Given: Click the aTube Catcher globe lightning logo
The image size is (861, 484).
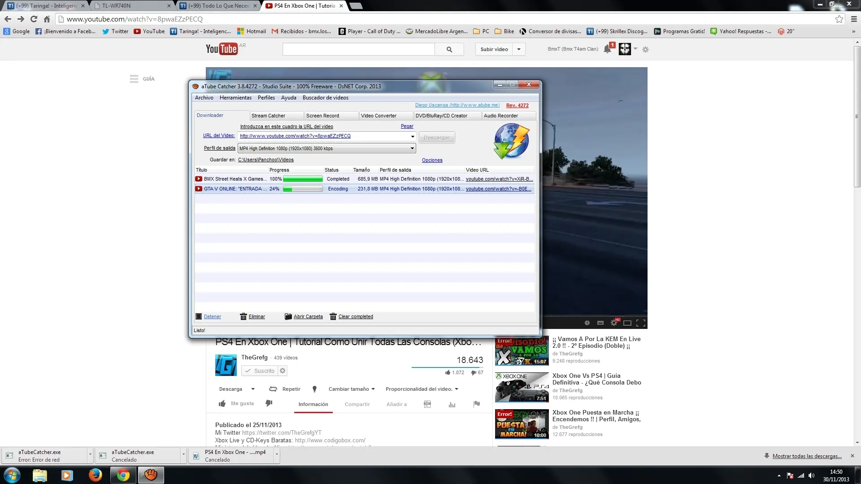Looking at the screenshot, I should [x=511, y=142].
